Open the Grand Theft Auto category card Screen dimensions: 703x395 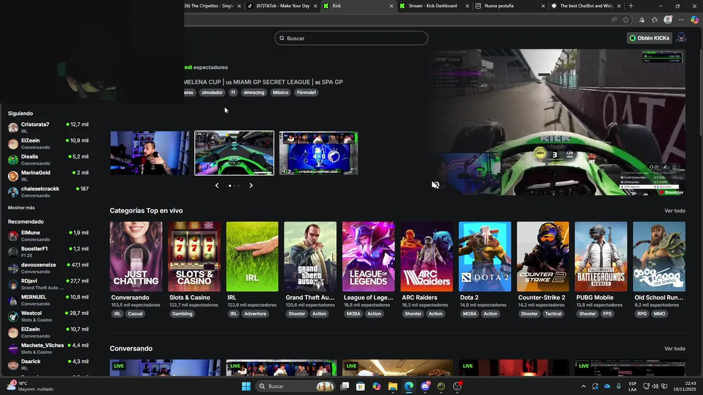tap(310, 256)
